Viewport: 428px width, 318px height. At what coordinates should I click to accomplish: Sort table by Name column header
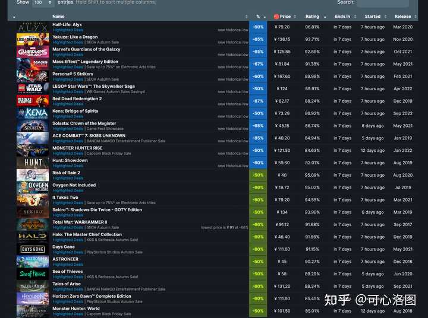(x=58, y=17)
